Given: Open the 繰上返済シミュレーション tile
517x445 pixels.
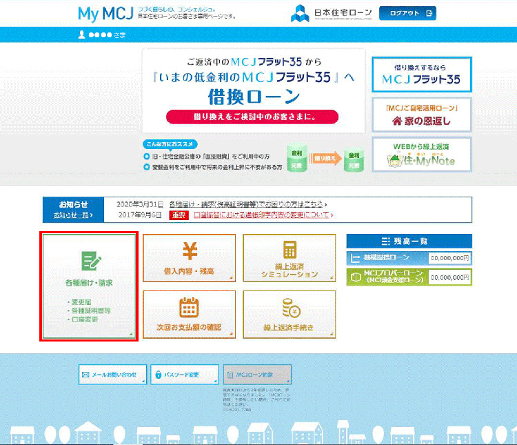Looking at the screenshot, I should [x=290, y=258].
